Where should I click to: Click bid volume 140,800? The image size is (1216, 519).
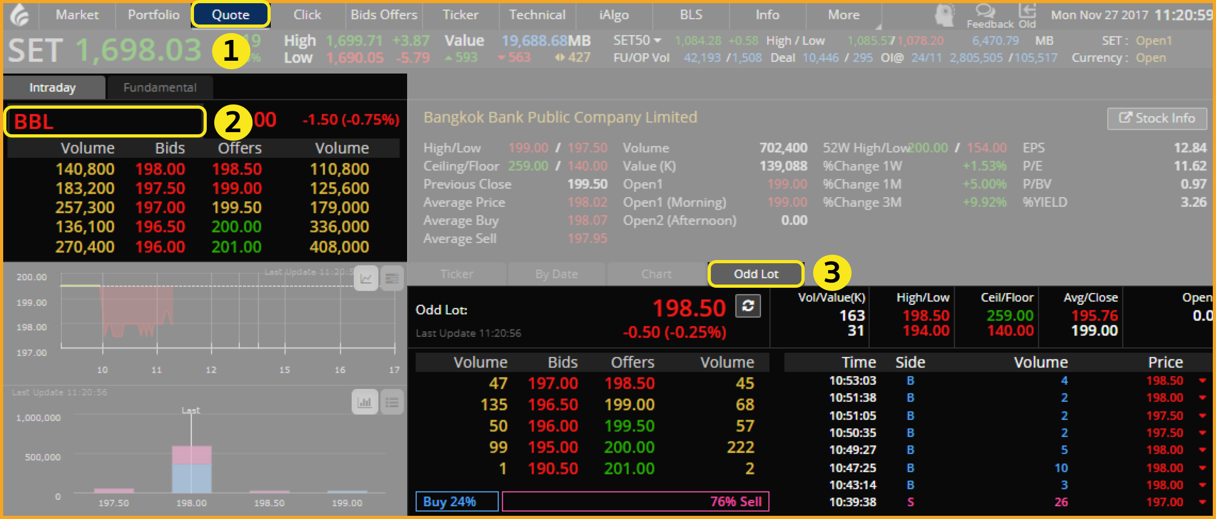tap(85, 169)
